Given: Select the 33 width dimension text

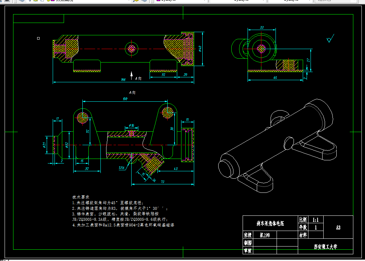Looking at the screenshot, I should (x=262, y=28).
